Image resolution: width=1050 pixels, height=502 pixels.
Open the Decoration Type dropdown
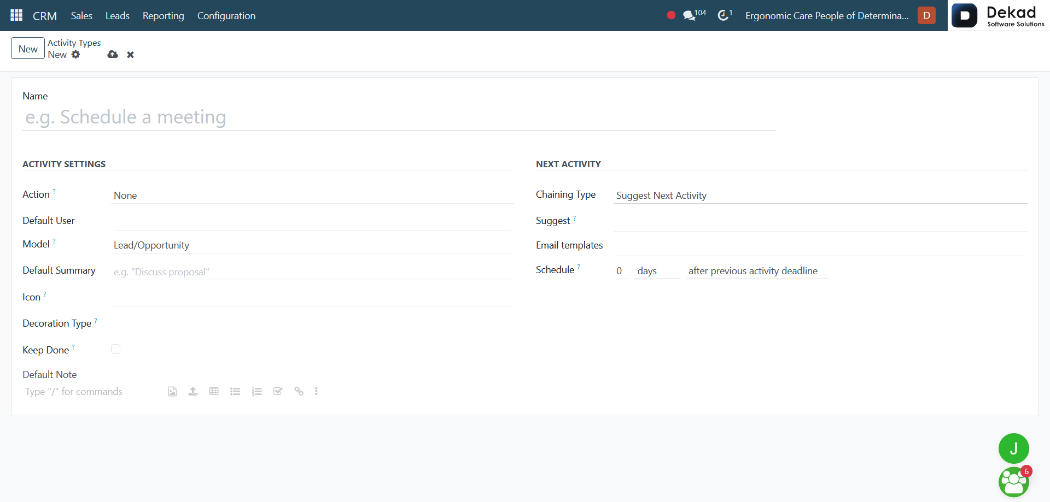312,324
